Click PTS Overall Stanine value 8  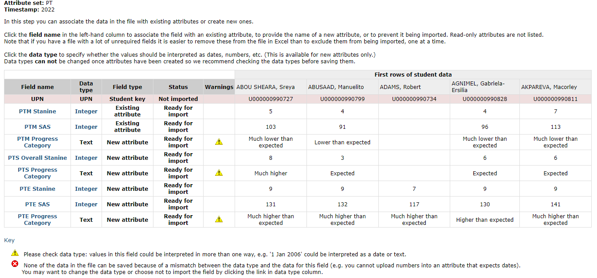[x=271, y=158]
